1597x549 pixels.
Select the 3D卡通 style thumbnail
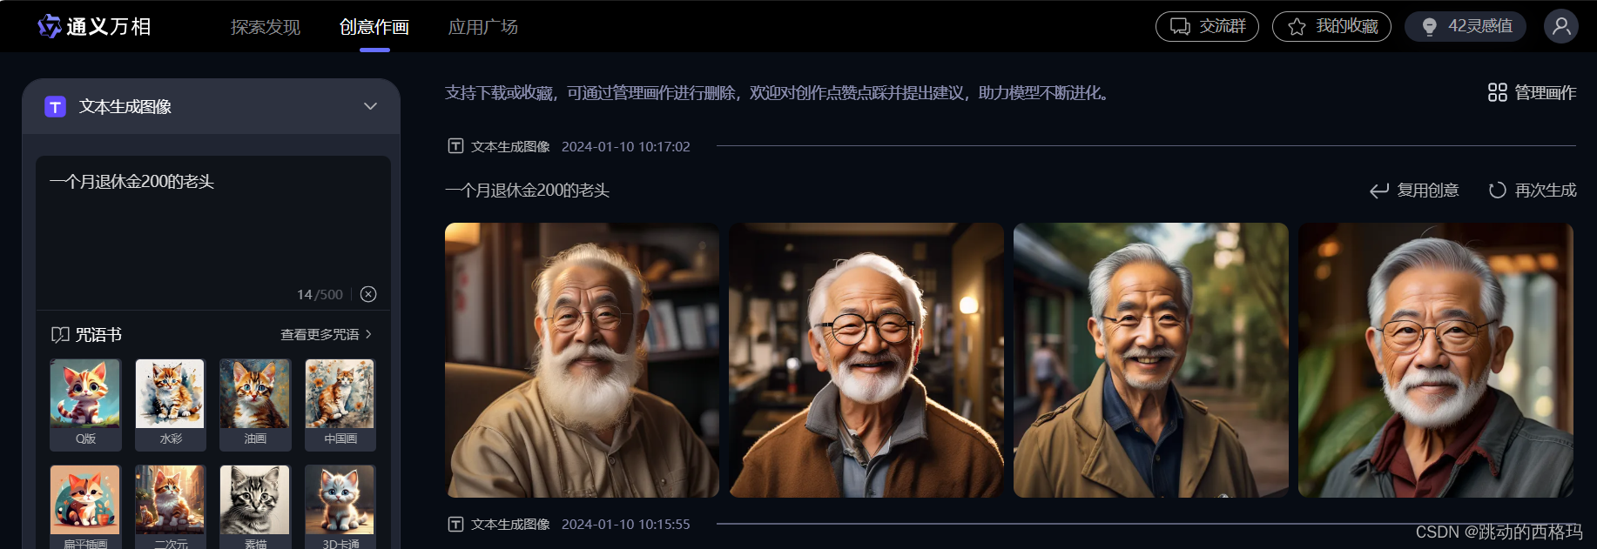[x=340, y=506]
